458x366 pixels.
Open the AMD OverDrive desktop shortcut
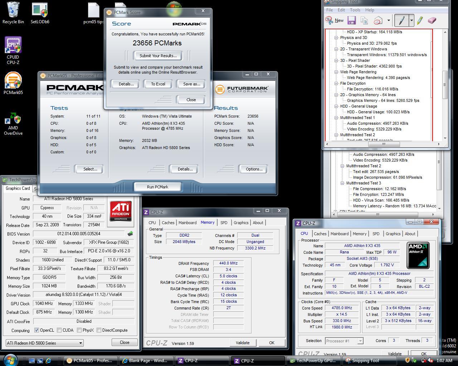[13, 124]
